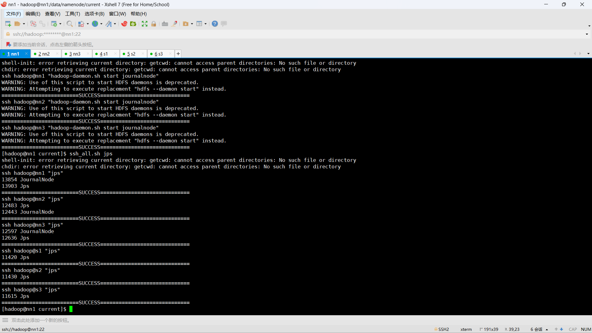The image size is (592, 333).
Task: Click the padlock lock-screen icon
Action: tap(154, 24)
